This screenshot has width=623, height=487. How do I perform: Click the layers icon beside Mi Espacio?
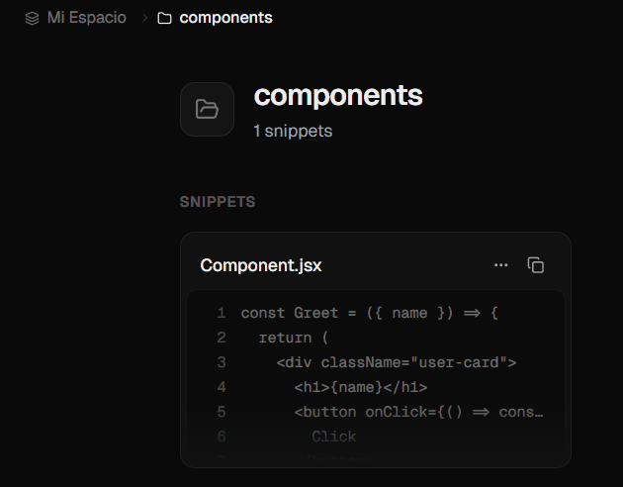(32, 18)
